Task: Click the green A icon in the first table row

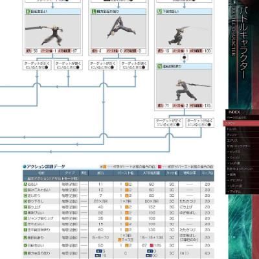Action: click(x=25, y=185)
